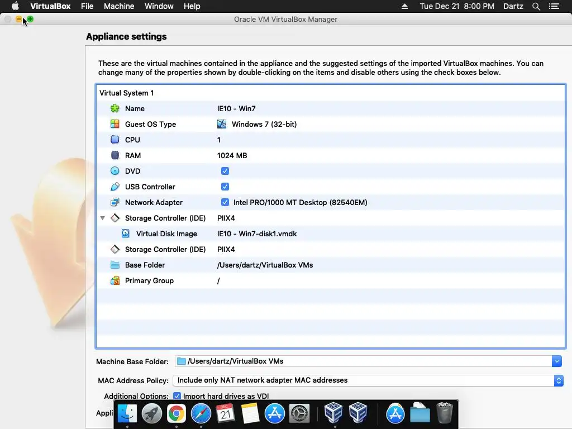Open Google Chrome from the Dock
The height and width of the screenshot is (429, 572).
pos(176,413)
